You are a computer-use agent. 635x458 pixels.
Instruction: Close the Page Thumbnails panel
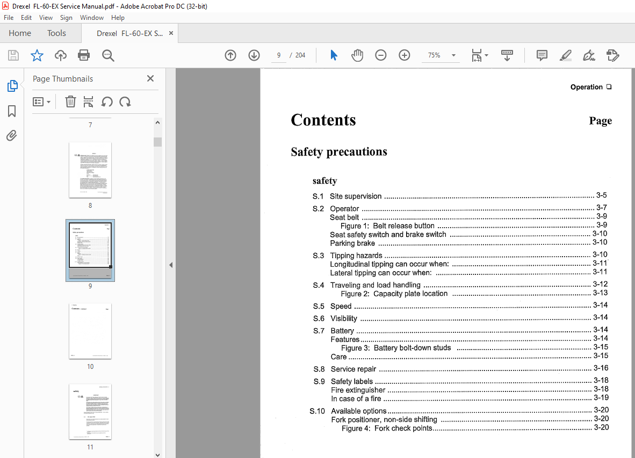(x=150, y=78)
